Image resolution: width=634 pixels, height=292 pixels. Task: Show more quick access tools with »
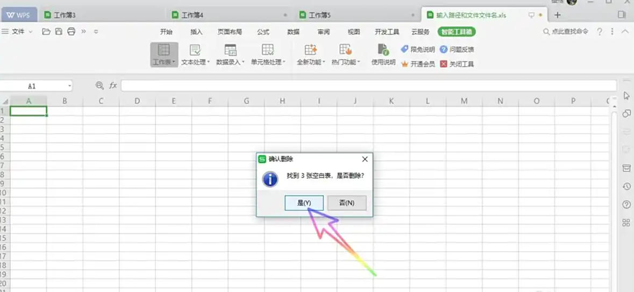point(84,32)
